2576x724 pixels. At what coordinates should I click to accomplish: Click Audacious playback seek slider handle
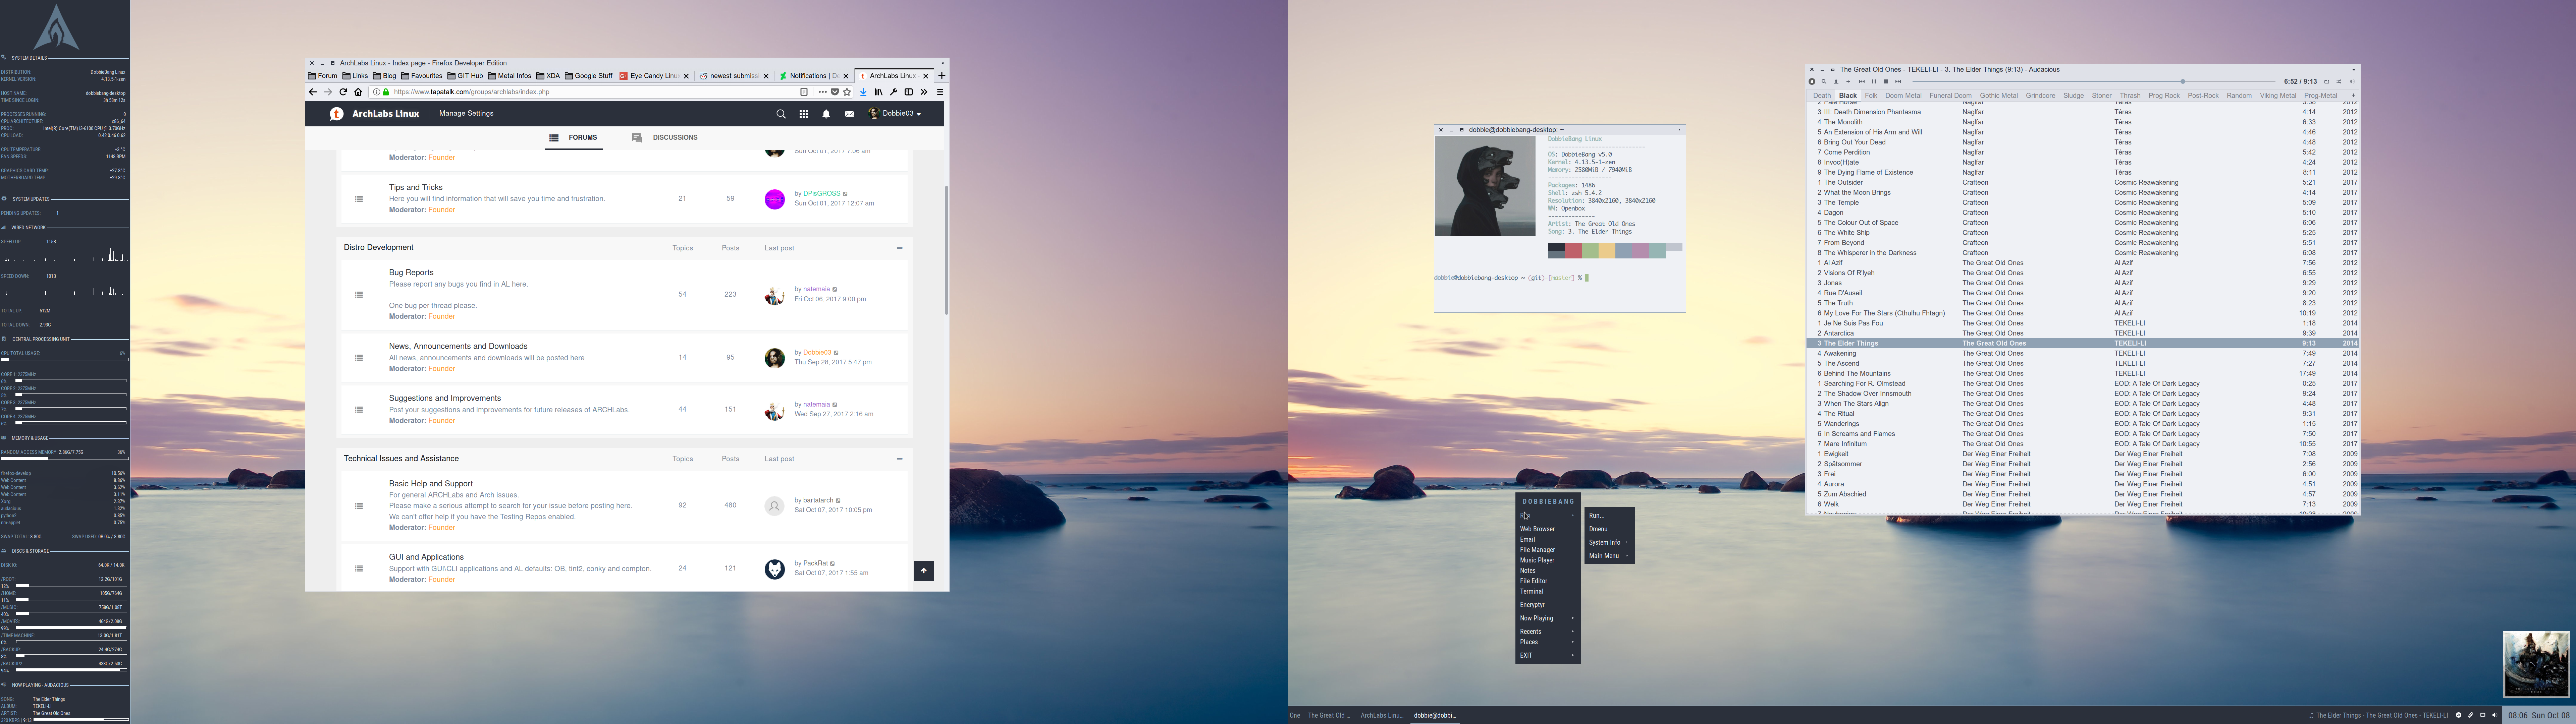pyautogui.click(x=2183, y=82)
